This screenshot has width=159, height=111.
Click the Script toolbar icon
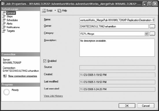pyautogui.click(x=44, y=11)
